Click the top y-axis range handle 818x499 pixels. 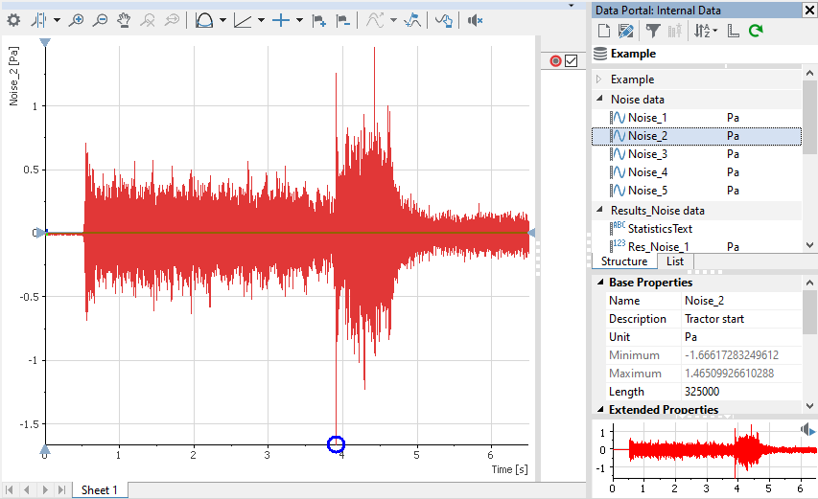pos(45,43)
